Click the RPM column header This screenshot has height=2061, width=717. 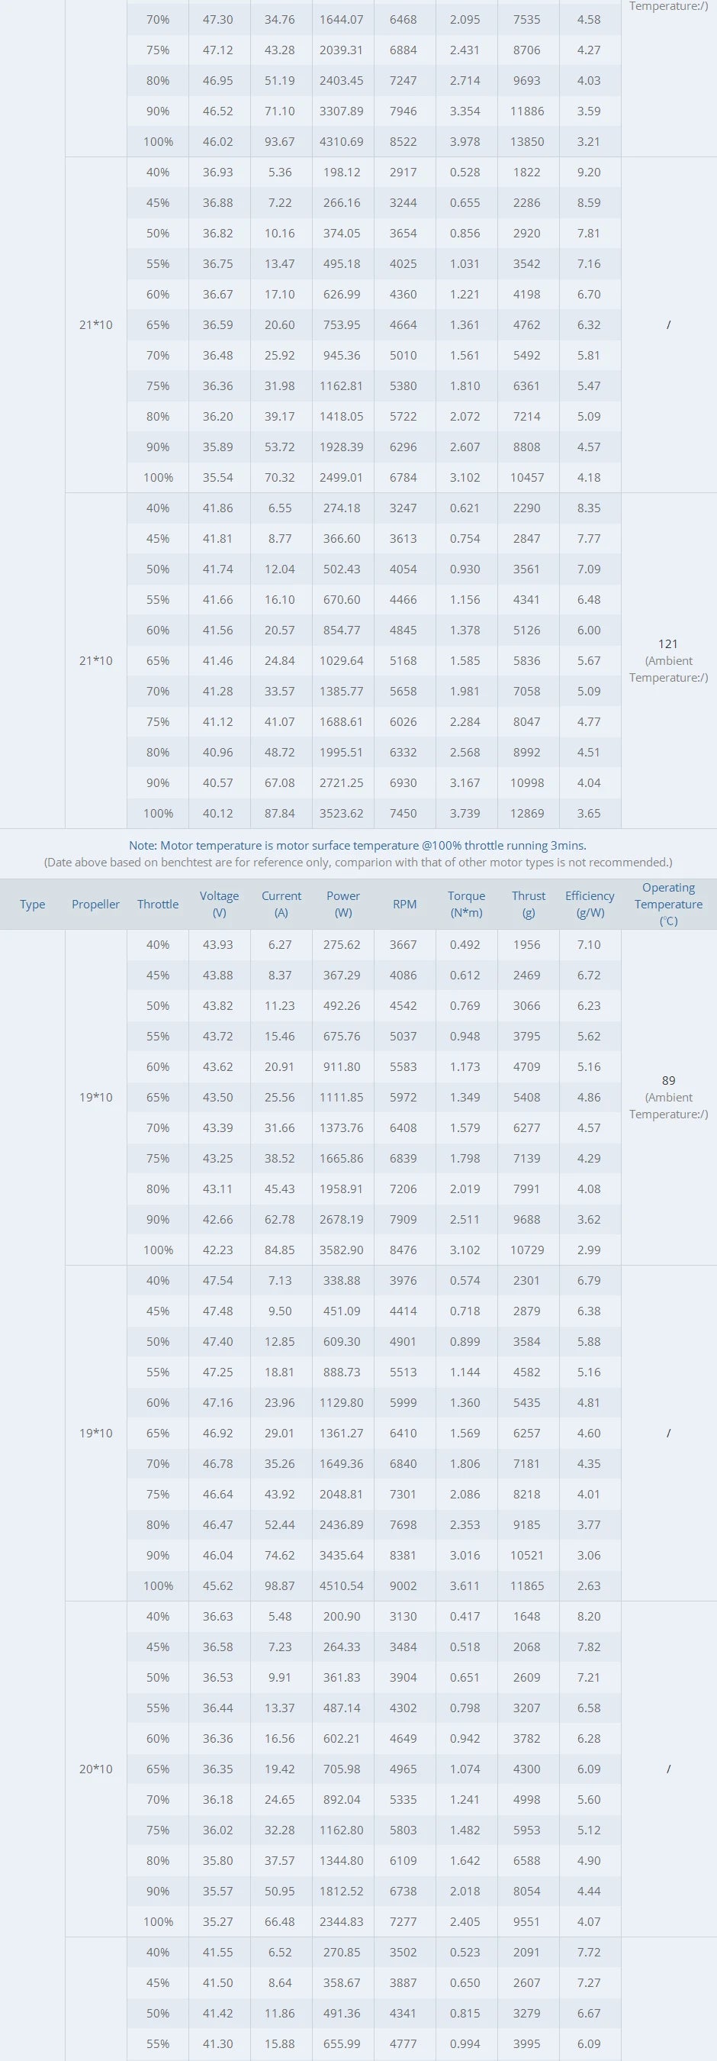tap(404, 904)
